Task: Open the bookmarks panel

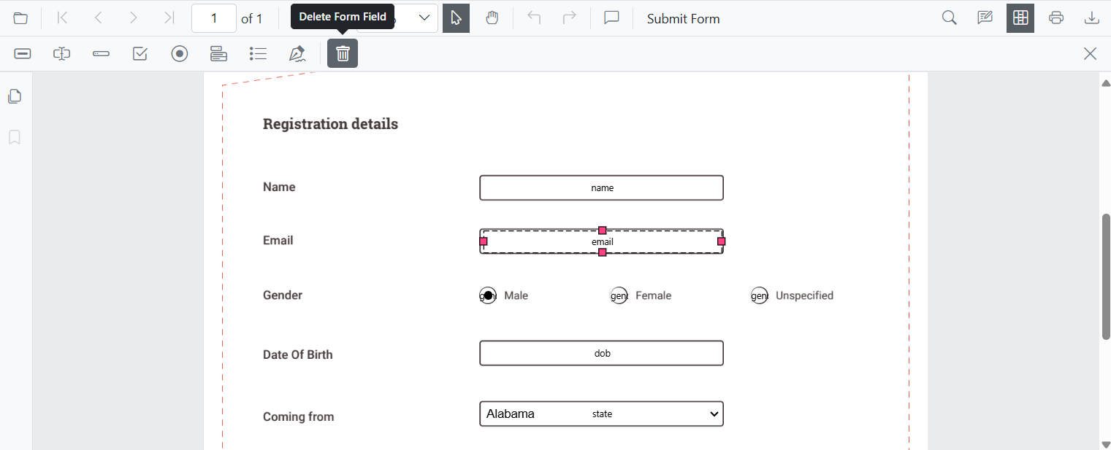Action: [15, 137]
